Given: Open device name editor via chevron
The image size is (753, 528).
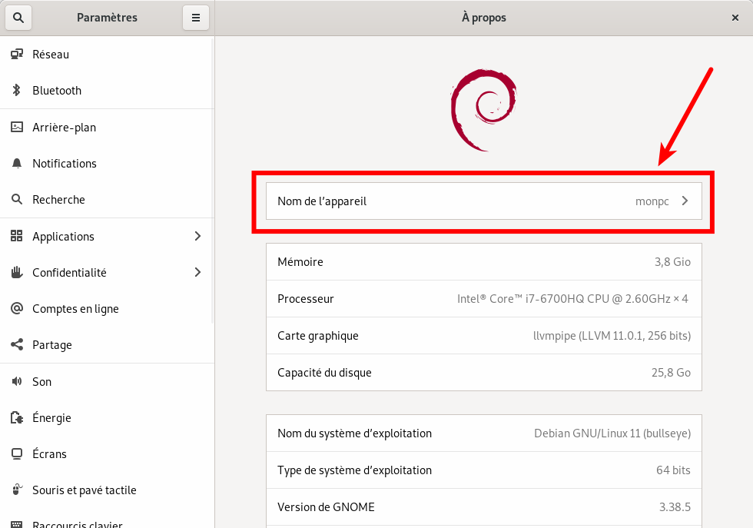Looking at the screenshot, I should [685, 201].
